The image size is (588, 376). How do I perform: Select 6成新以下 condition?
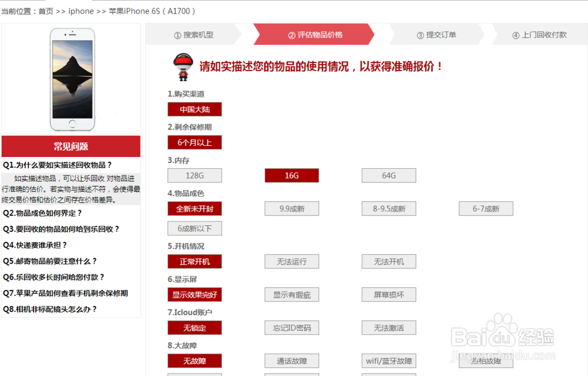tap(195, 228)
